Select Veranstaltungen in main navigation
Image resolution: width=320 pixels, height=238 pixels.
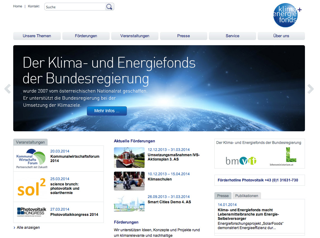tap(135, 36)
